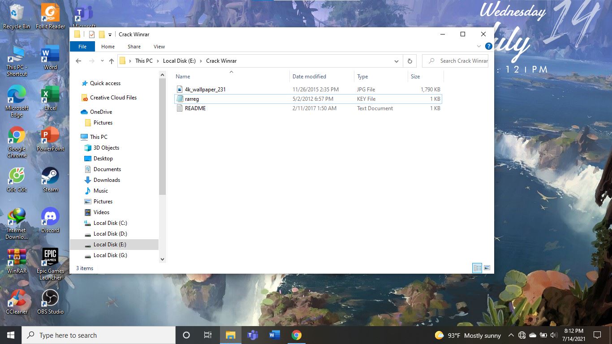Open OBS Studio from the desktop
The image size is (612, 344).
(50, 297)
